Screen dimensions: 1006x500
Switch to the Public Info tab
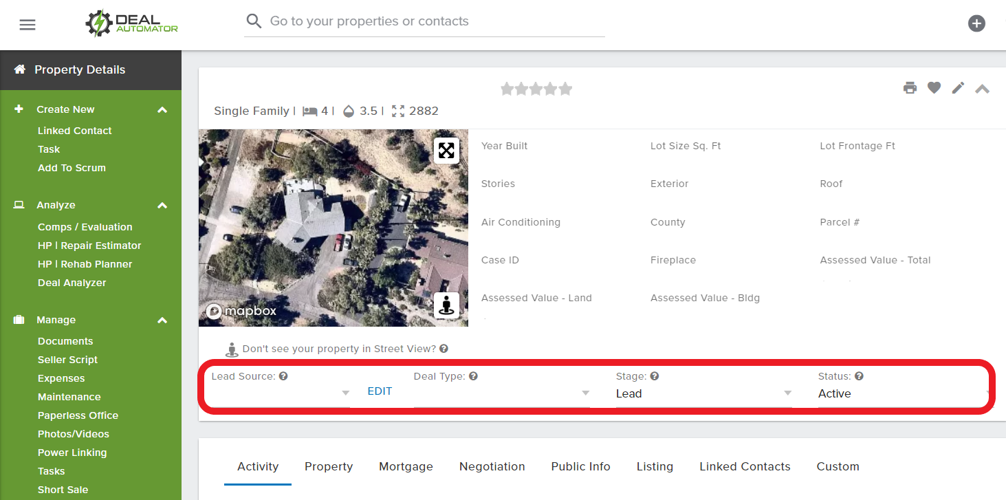tap(581, 466)
